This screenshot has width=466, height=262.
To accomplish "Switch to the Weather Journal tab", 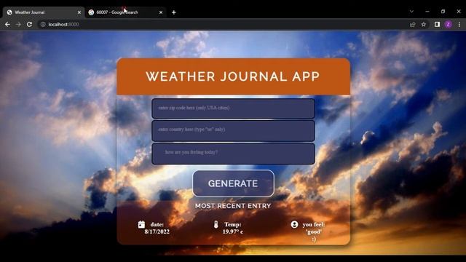I will click(x=44, y=12).
